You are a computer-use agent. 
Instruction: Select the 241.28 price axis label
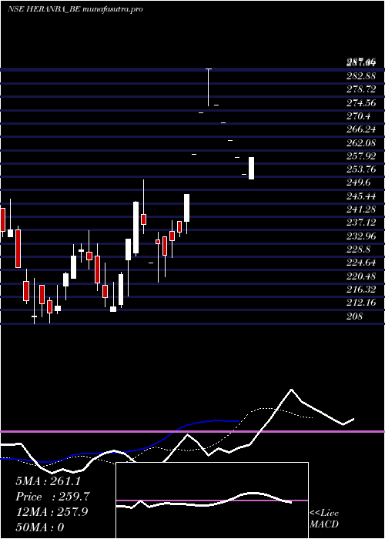361,209
